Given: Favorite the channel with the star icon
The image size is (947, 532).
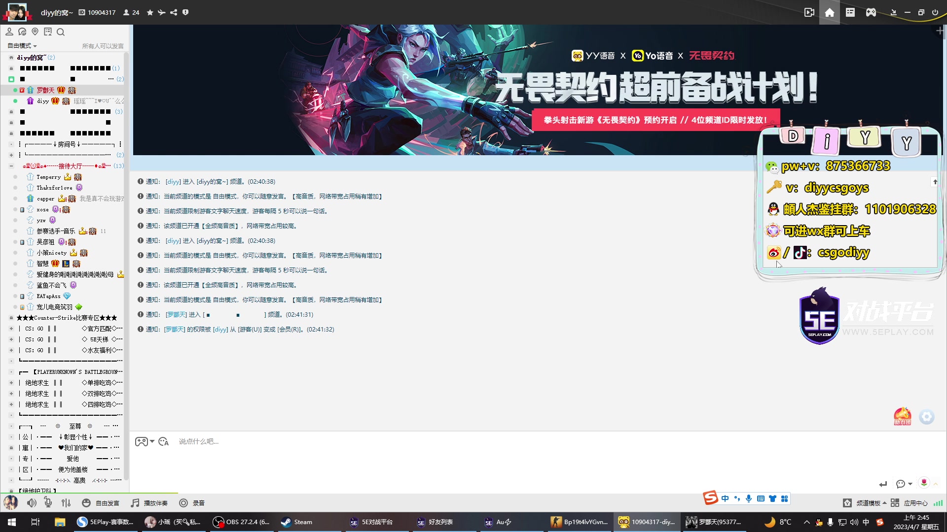Looking at the screenshot, I should (x=150, y=12).
